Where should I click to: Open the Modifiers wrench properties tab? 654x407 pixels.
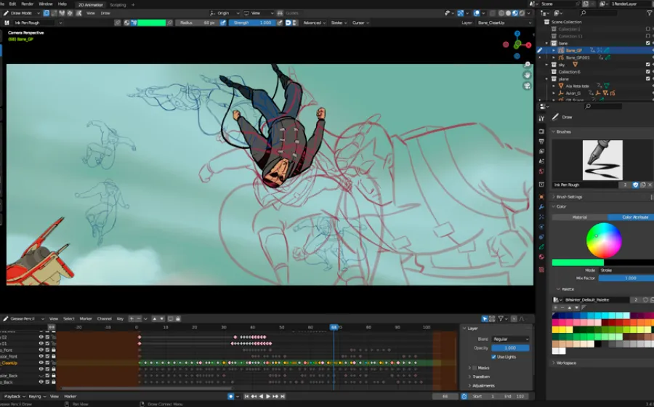click(541, 207)
